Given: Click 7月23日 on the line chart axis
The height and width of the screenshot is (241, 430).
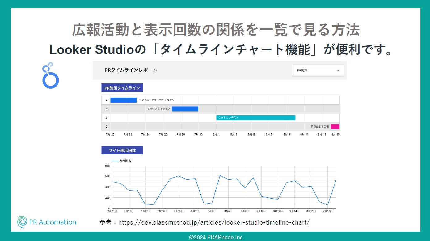Looking at the screenshot, I should click(112, 211).
